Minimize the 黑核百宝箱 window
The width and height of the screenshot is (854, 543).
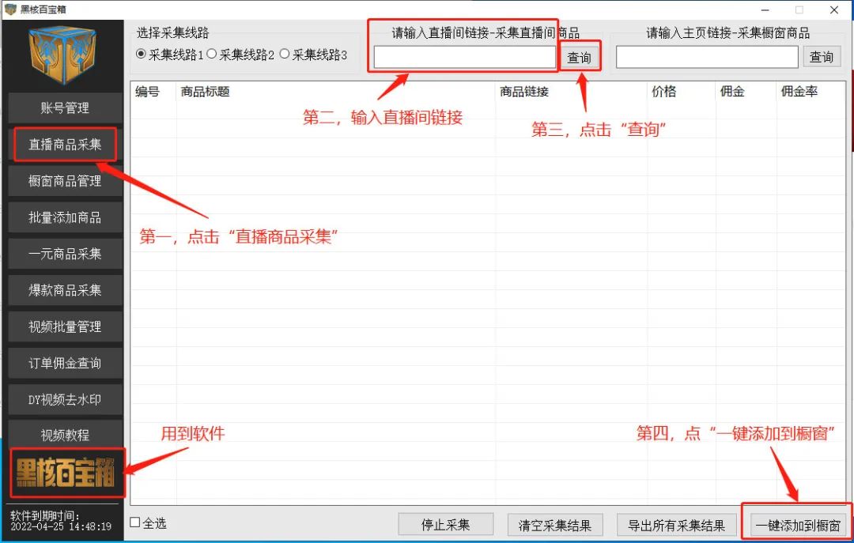[765, 9]
